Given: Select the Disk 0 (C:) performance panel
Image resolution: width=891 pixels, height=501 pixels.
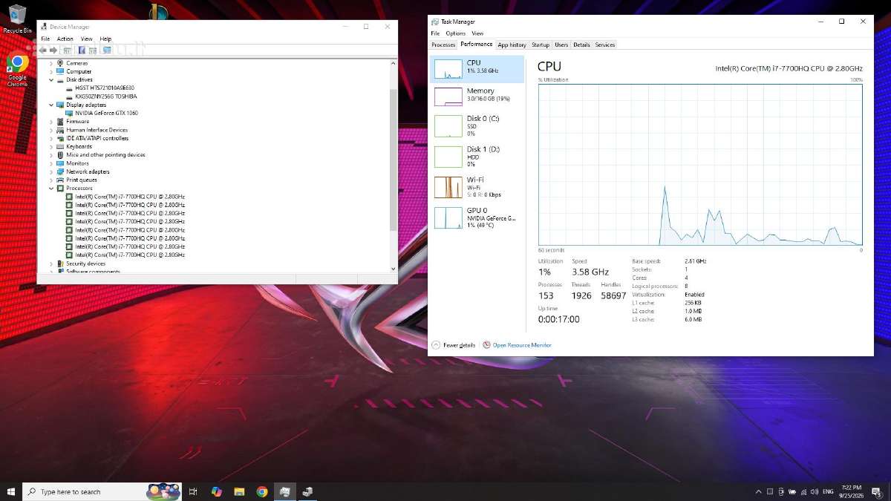Looking at the screenshot, I should pyautogui.click(x=477, y=126).
